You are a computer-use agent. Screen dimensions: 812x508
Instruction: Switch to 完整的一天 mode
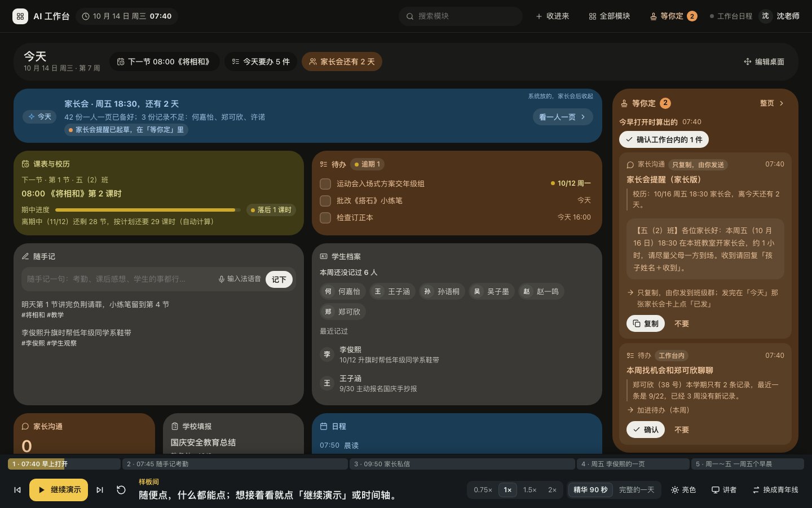pyautogui.click(x=637, y=490)
